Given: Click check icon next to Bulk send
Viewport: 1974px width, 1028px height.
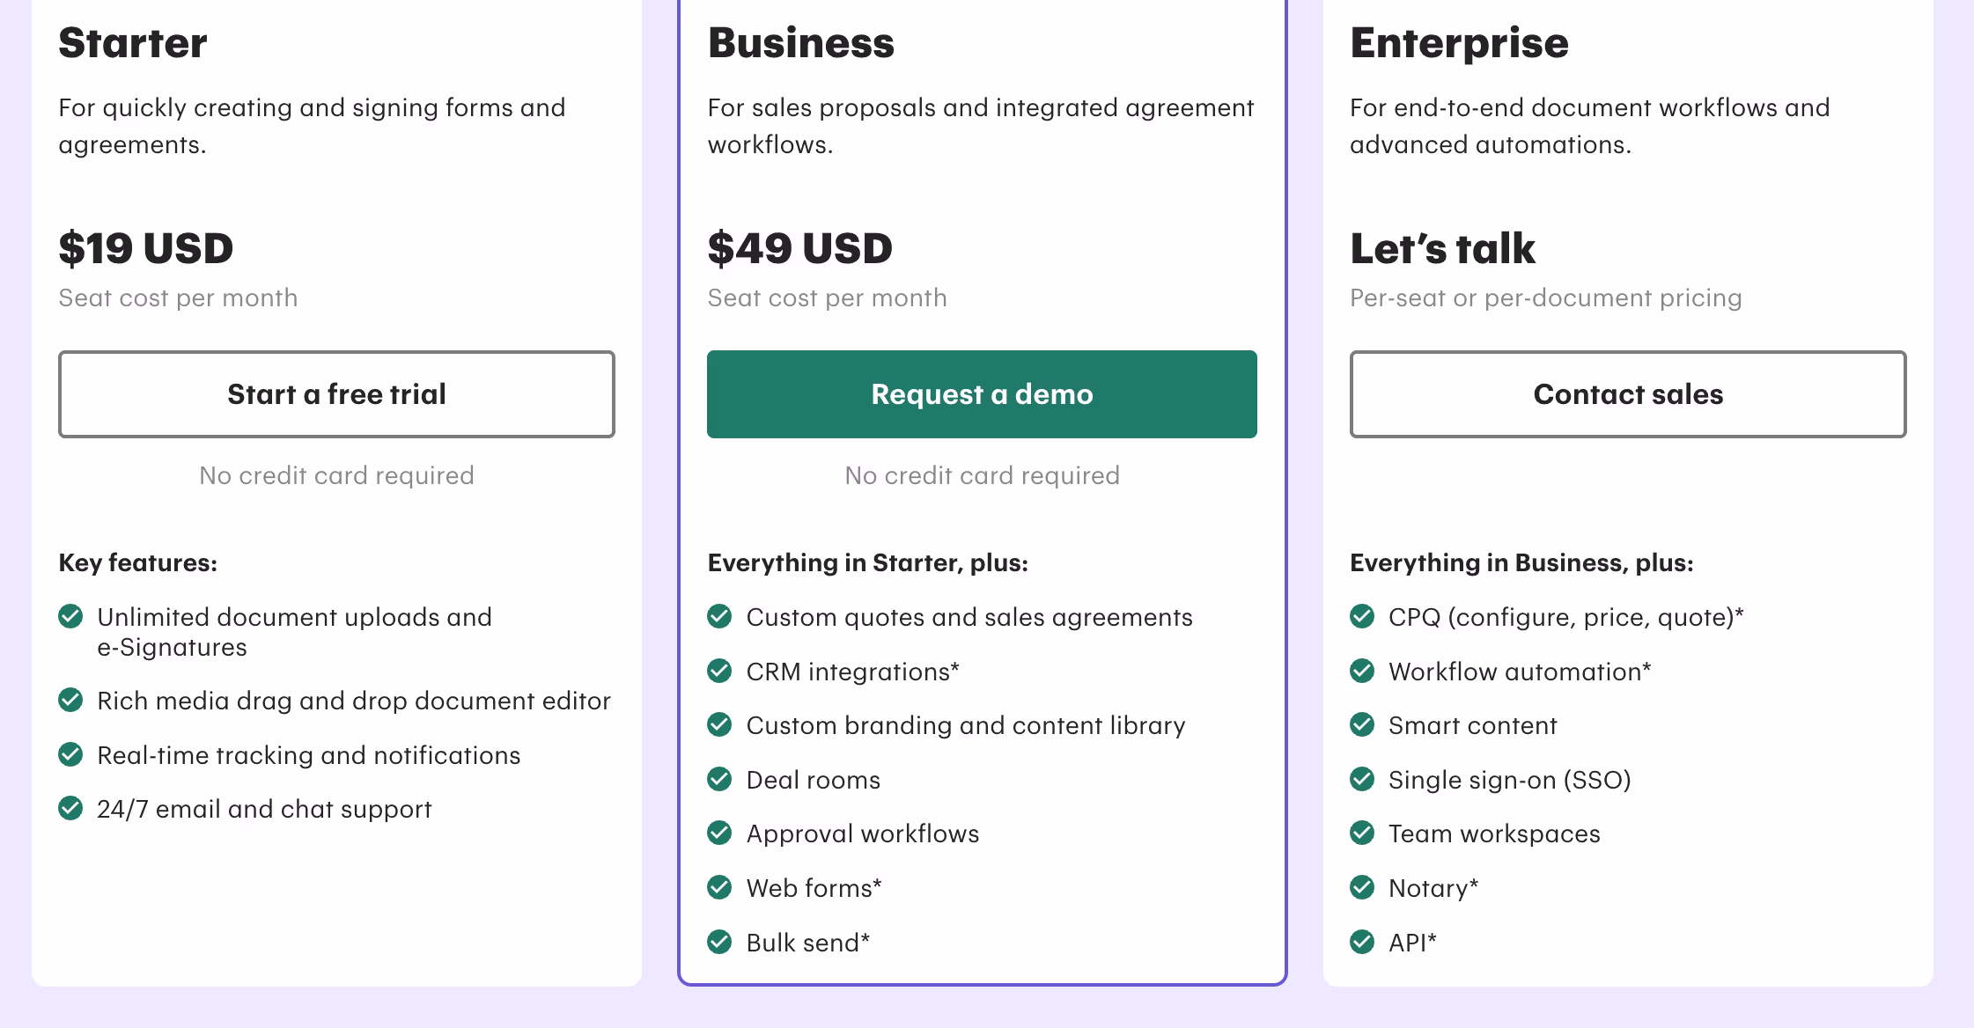Looking at the screenshot, I should [x=719, y=942].
